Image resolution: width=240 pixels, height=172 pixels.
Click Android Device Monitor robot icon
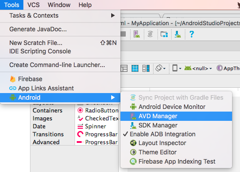click(133, 107)
